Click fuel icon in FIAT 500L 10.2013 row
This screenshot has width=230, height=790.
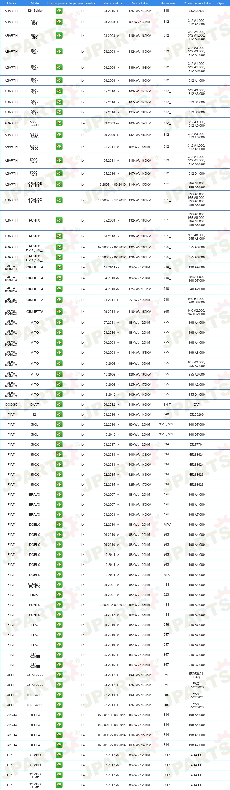pyautogui.click(x=59, y=434)
